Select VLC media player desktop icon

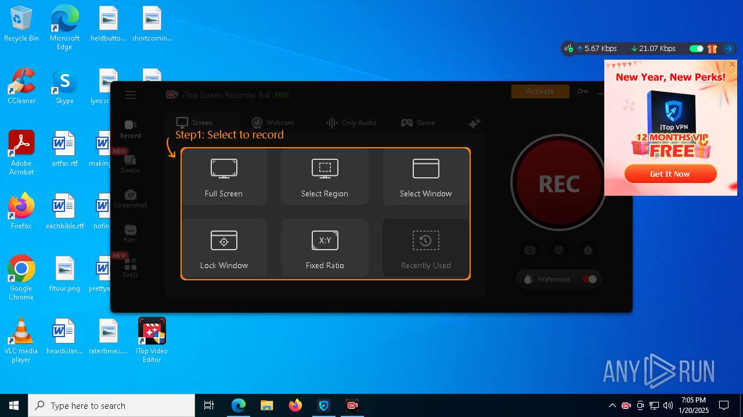[21, 341]
